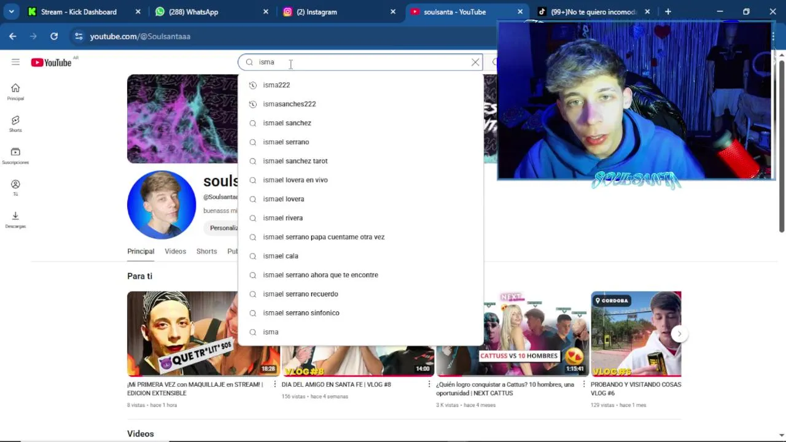This screenshot has width=786, height=442.
Task: Open the Videos channel tab
Action: 175,251
